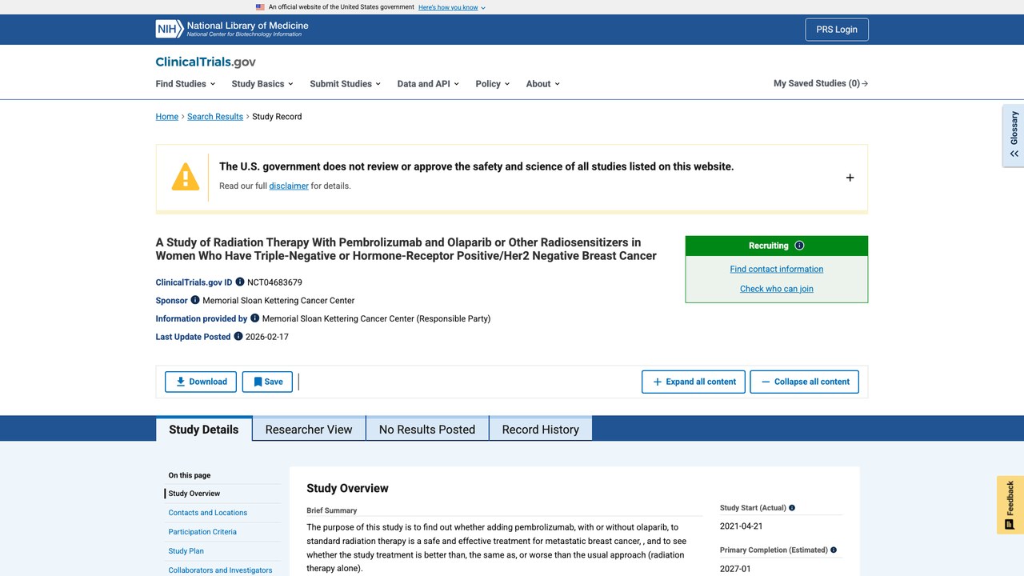
Task: Open the Find Studies dropdown menu
Action: click(x=186, y=83)
